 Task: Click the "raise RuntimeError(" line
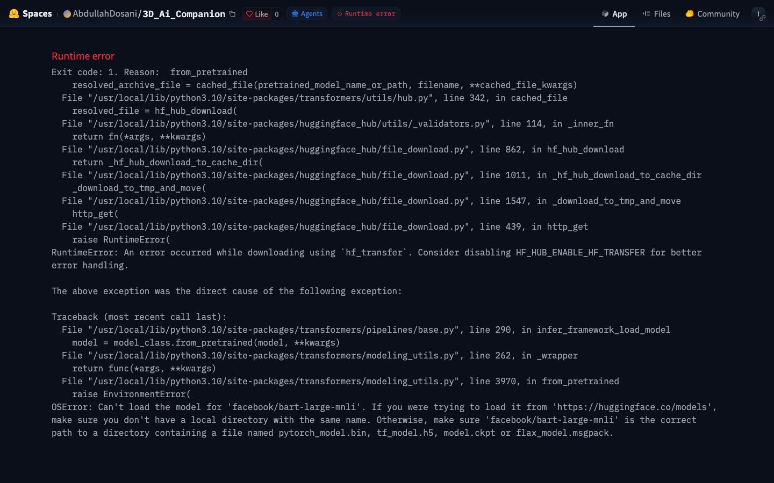[121, 239]
